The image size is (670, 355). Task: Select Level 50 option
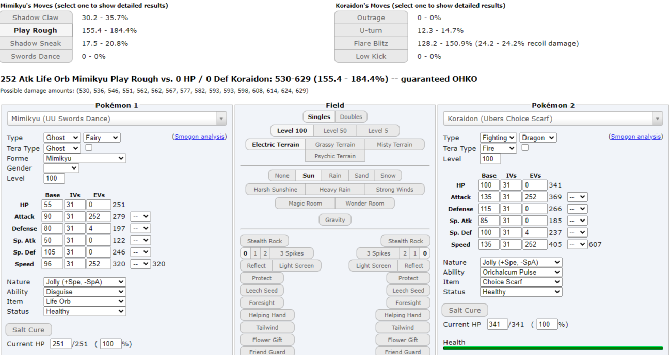point(335,130)
